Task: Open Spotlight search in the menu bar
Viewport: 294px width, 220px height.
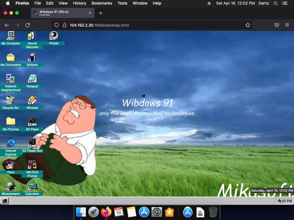Action: 276,3
